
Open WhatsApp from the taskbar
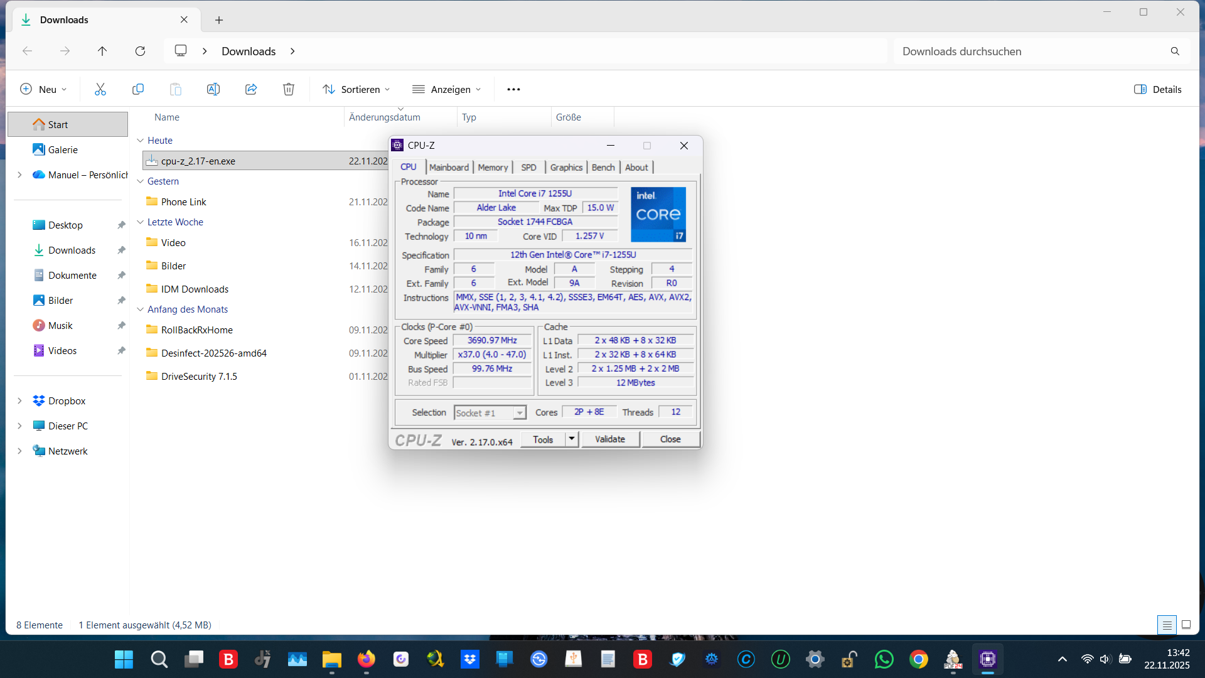884,659
